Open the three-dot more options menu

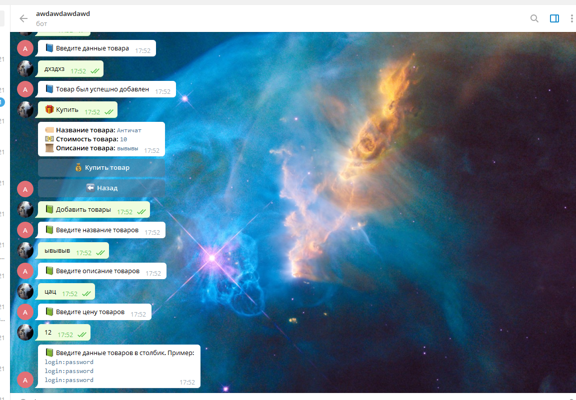571,18
